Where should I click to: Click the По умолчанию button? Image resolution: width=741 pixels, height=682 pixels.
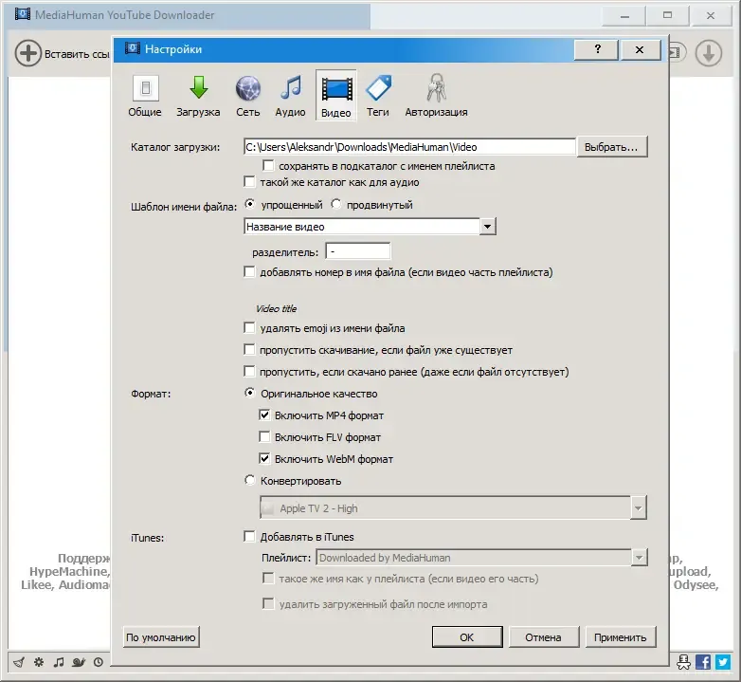(161, 637)
